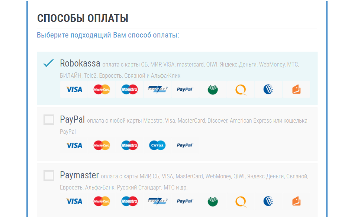
Task: Click the Cirrus logo under PayPal
Action: coord(157,145)
